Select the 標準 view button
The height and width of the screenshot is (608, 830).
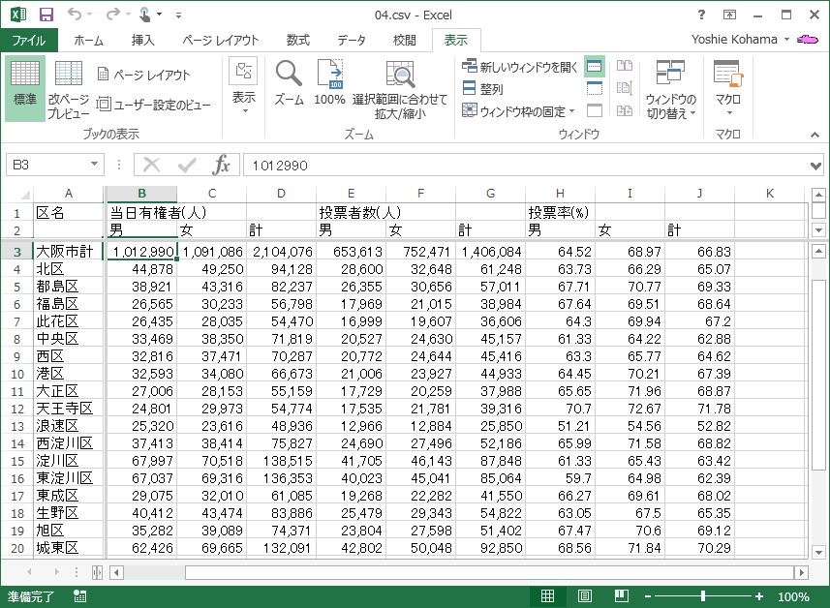(x=25, y=88)
